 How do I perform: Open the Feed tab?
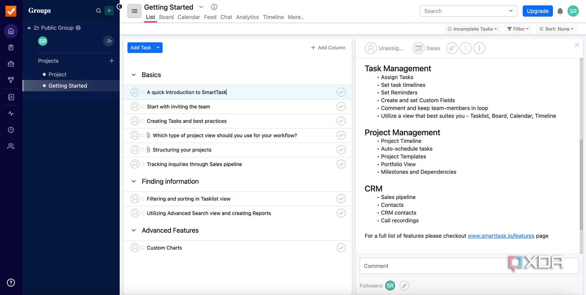tap(210, 17)
